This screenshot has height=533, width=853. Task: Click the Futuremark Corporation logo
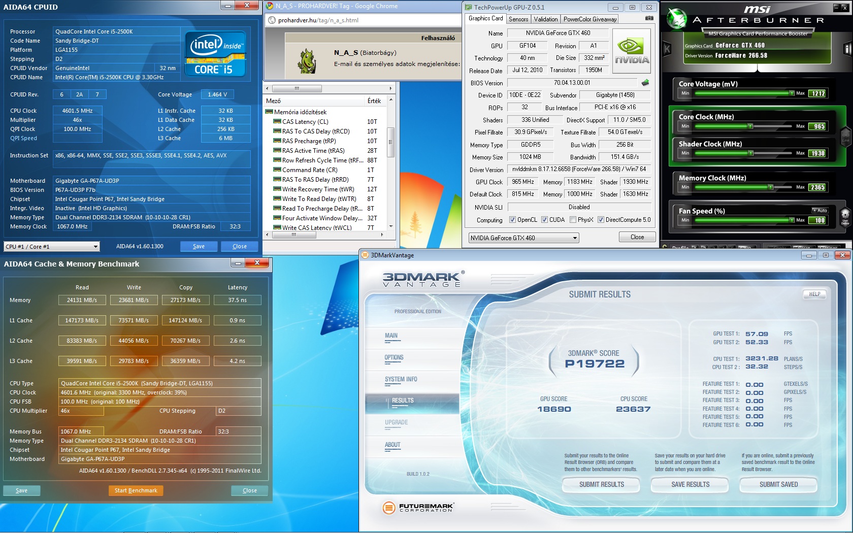[x=418, y=507]
